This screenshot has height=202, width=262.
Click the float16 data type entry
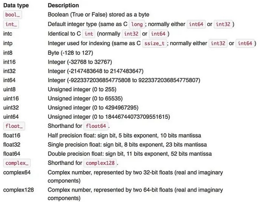(12, 136)
